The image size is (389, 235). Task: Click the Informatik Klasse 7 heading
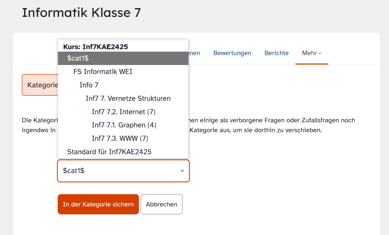(x=81, y=13)
